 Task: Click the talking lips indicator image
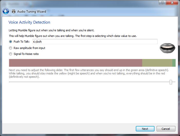tap(167, 48)
